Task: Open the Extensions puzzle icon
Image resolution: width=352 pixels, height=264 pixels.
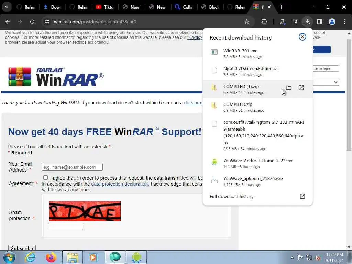Action: click(x=264, y=22)
